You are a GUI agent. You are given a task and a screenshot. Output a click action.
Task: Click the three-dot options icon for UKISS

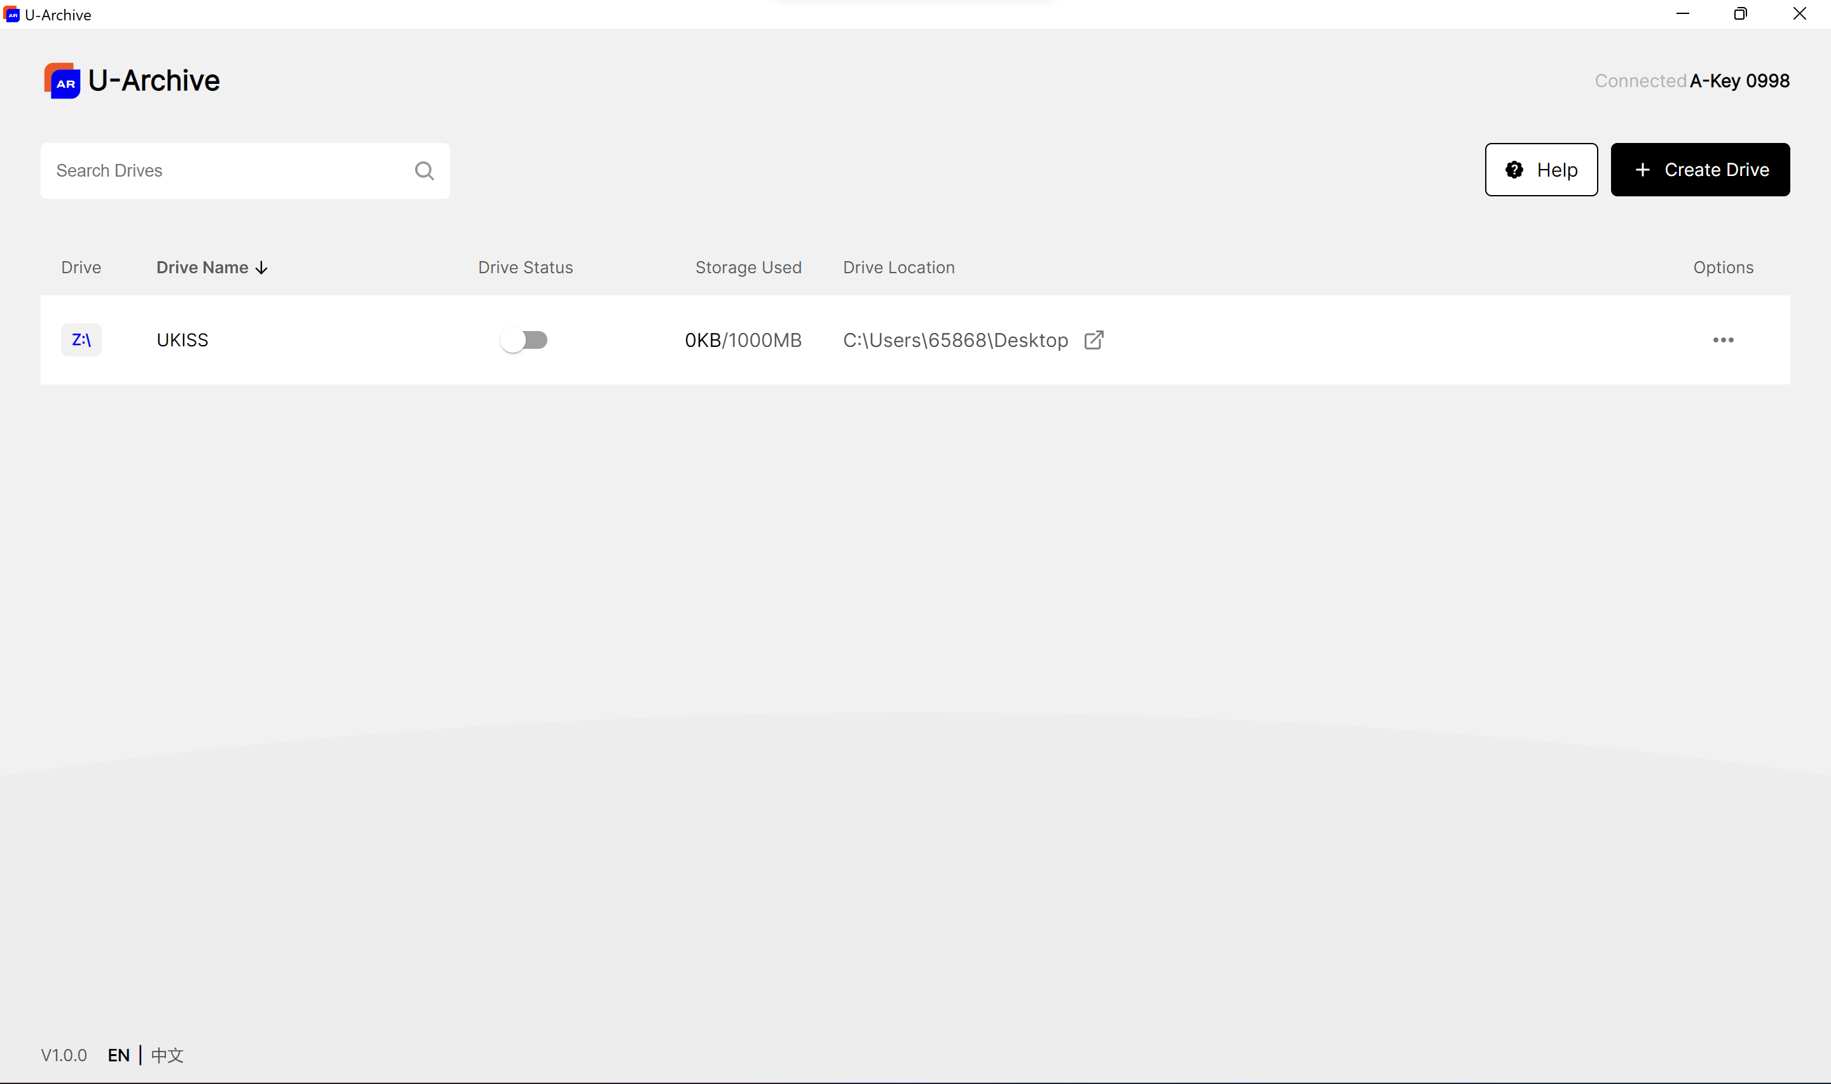(1722, 339)
